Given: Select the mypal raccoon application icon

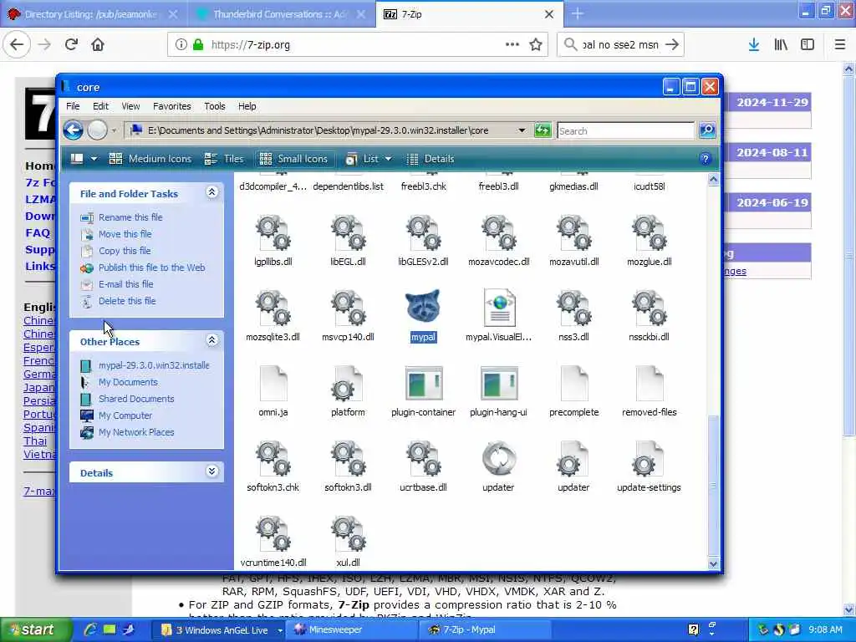Looking at the screenshot, I should pos(423,306).
